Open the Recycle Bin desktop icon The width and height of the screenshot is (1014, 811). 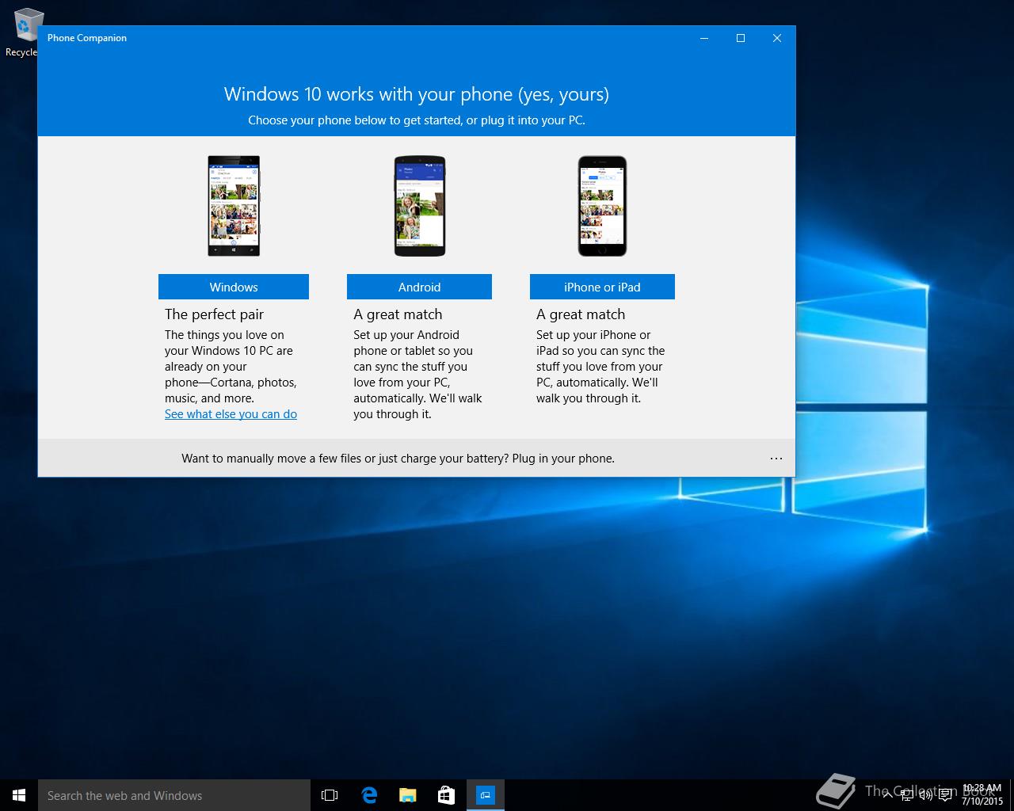[x=22, y=32]
